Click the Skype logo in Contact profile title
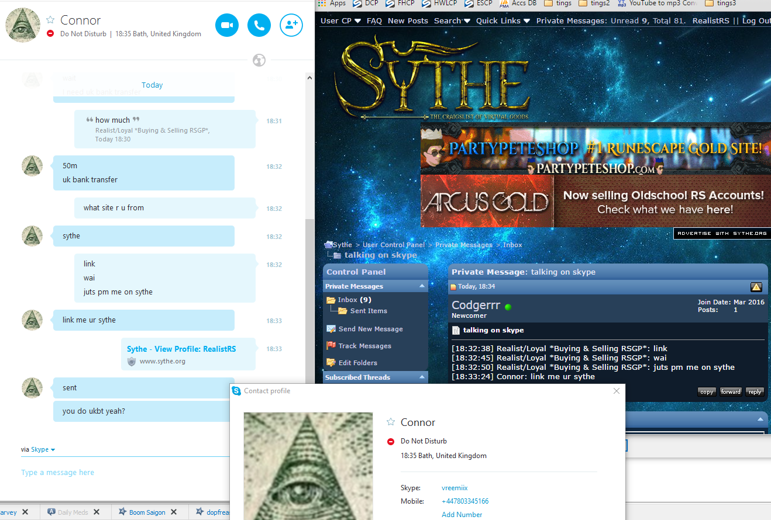The height and width of the screenshot is (520, 771). point(236,391)
